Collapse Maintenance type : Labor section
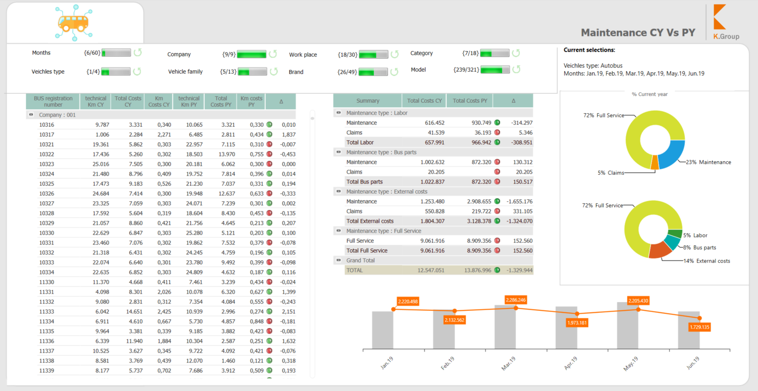758x391 pixels. pos(338,113)
